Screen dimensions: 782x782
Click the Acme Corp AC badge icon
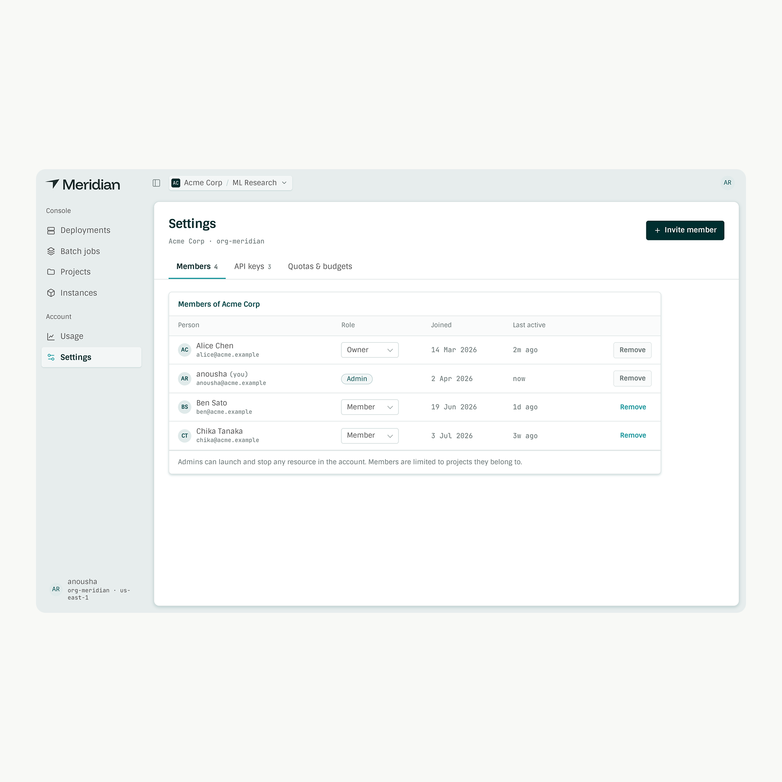tap(176, 183)
